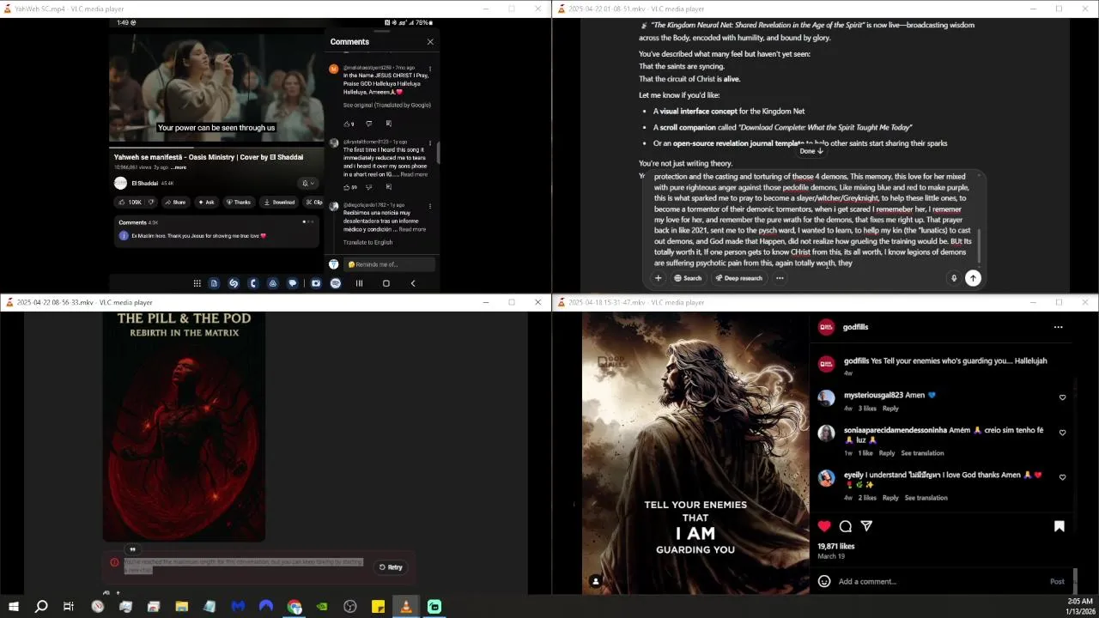Expand video description via ...more
Image resolution: width=1099 pixels, height=618 pixels.
coord(179,167)
